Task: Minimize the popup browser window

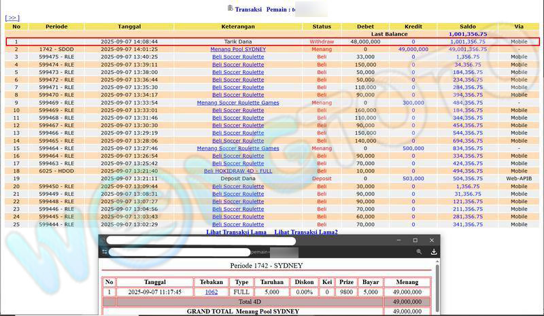Action: [398, 240]
